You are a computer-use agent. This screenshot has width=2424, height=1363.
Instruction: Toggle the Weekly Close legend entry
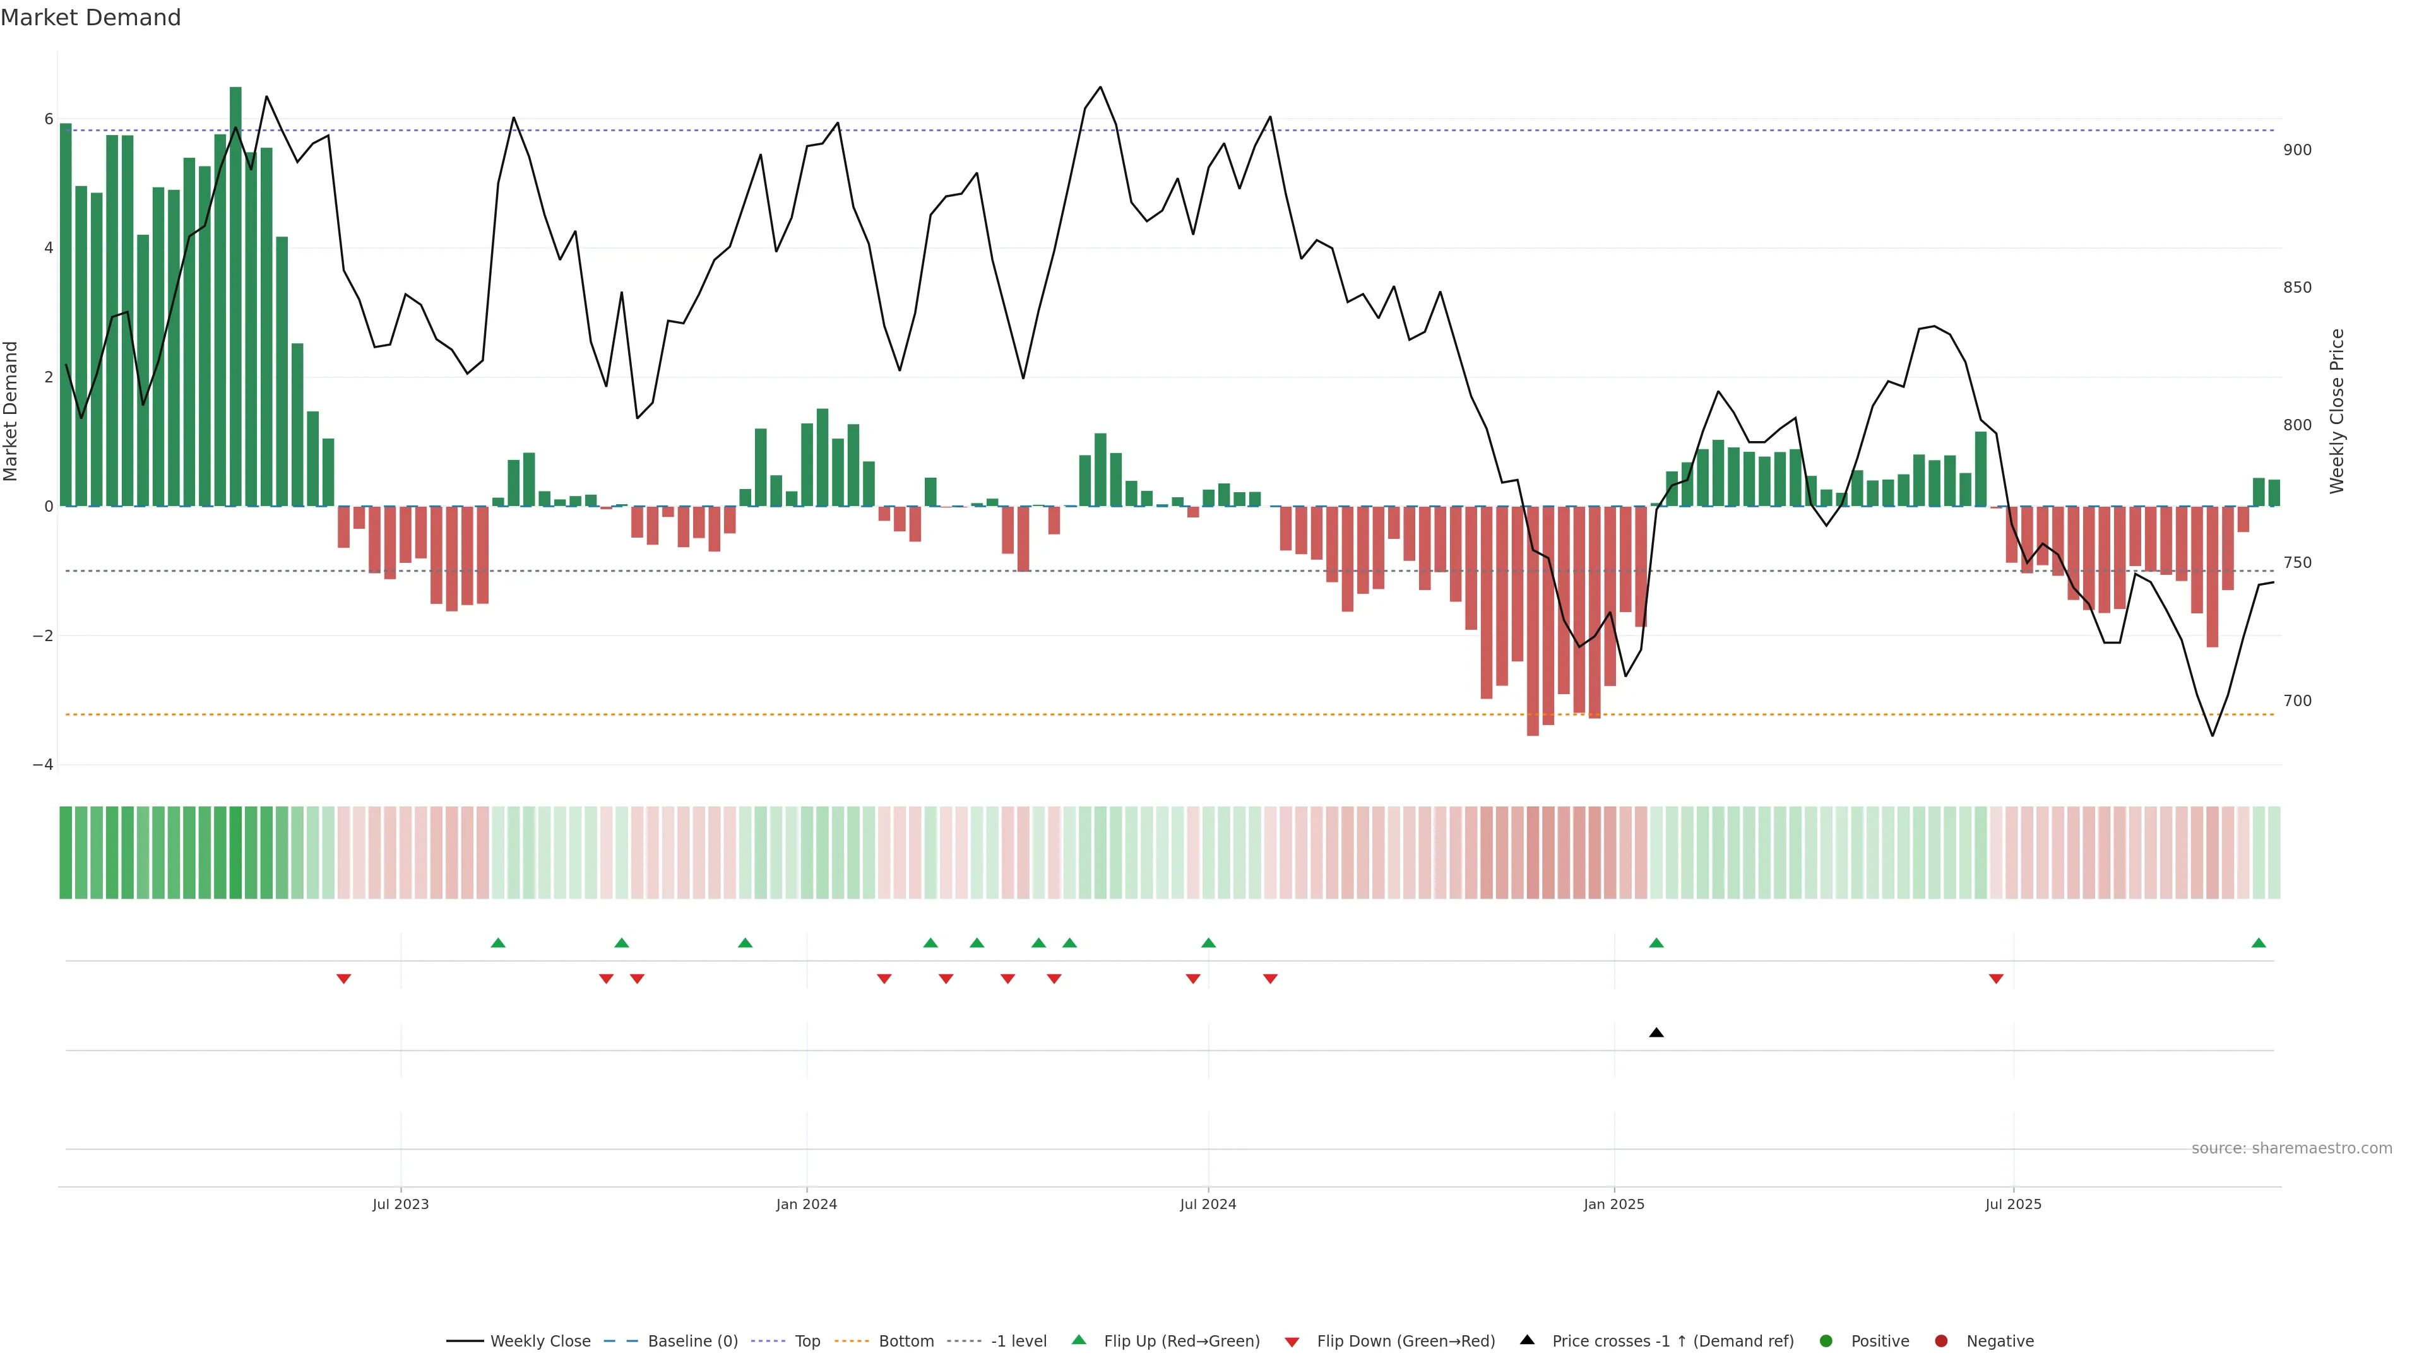540,1340
